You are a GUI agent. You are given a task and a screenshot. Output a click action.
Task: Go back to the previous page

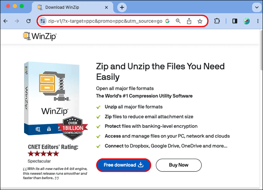pos(6,21)
